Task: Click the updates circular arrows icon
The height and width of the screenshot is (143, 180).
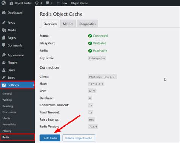Action: pyautogui.click(x=37, y=3)
